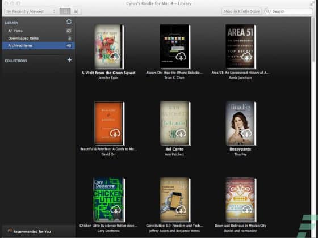Click author name Cory Doctorow

click(x=108, y=231)
